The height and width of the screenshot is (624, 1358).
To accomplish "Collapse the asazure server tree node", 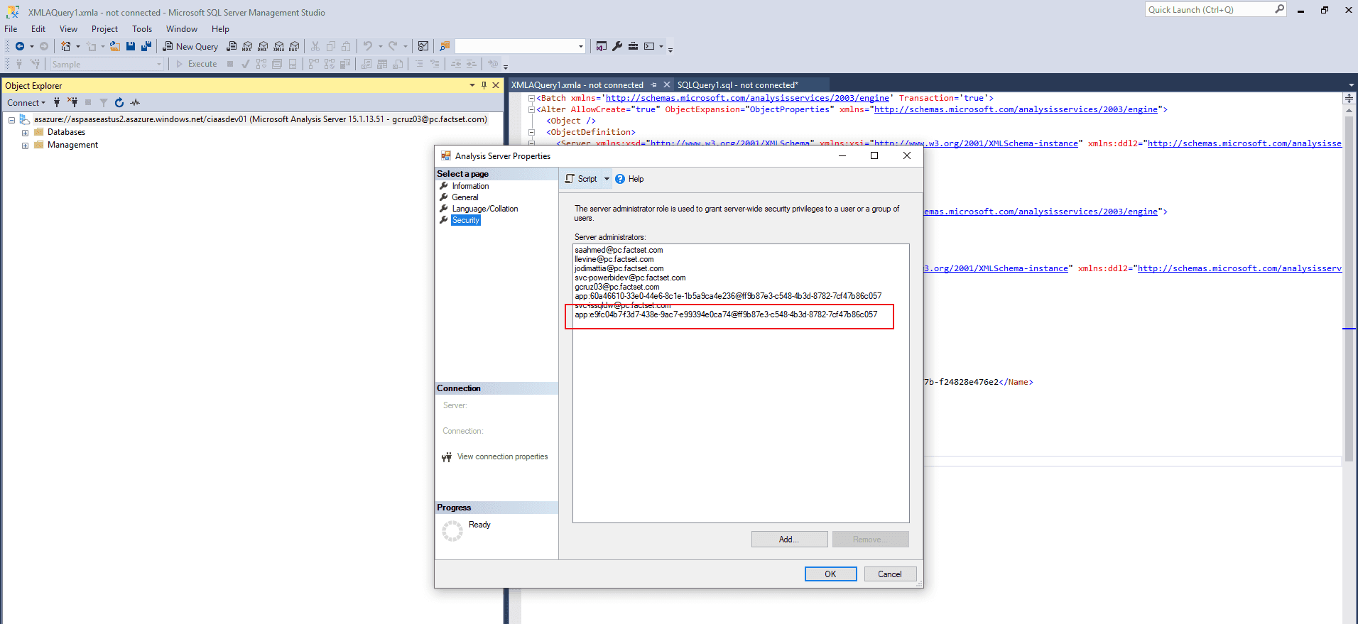I will [x=12, y=120].
